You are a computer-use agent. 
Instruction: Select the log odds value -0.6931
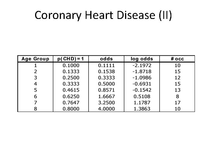pyautogui.click(x=142, y=84)
